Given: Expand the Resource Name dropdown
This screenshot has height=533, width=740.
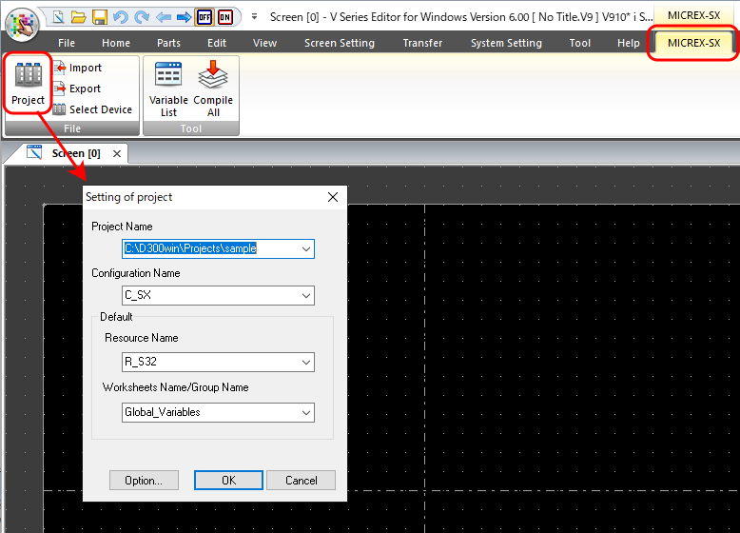Looking at the screenshot, I should (x=305, y=362).
